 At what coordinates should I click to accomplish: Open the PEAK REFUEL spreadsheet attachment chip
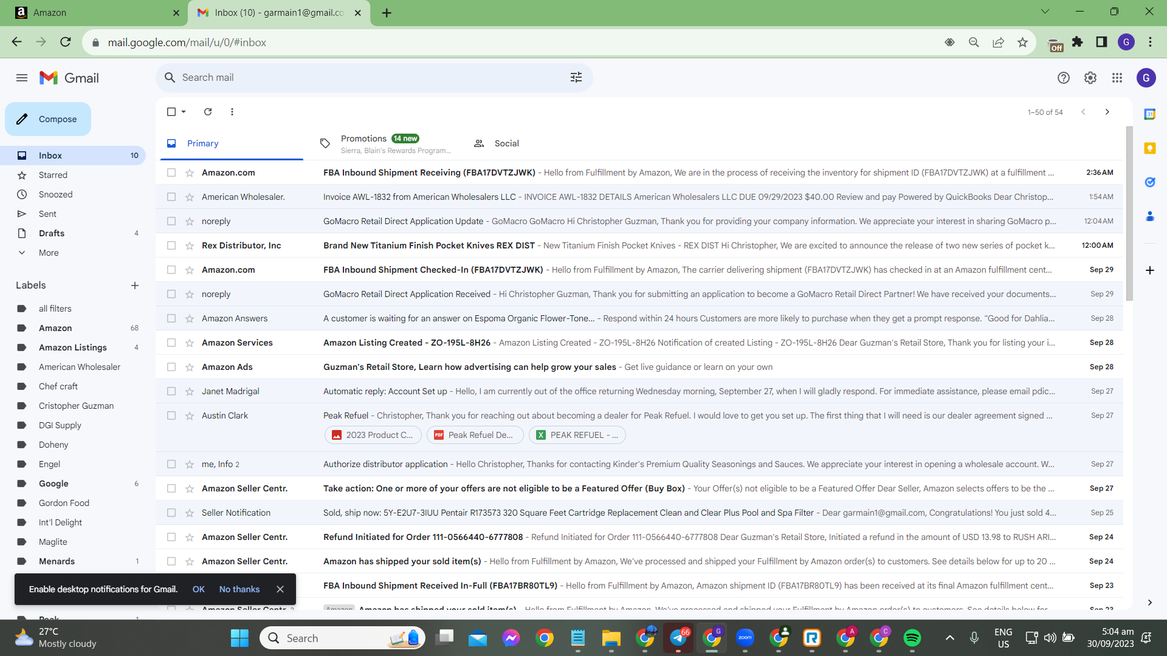tap(577, 435)
